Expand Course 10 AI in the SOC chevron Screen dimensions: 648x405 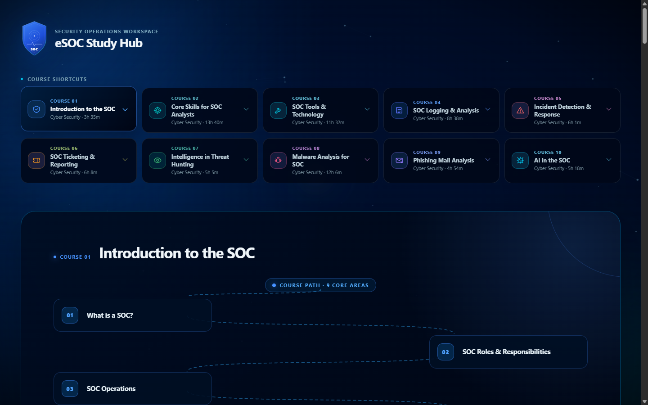point(609,160)
